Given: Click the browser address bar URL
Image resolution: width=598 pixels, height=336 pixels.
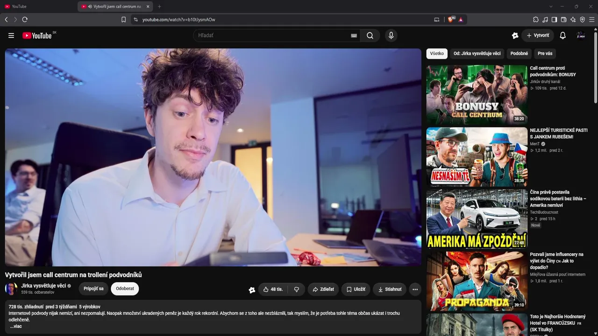Looking at the screenshot, I should coord(179,20).
